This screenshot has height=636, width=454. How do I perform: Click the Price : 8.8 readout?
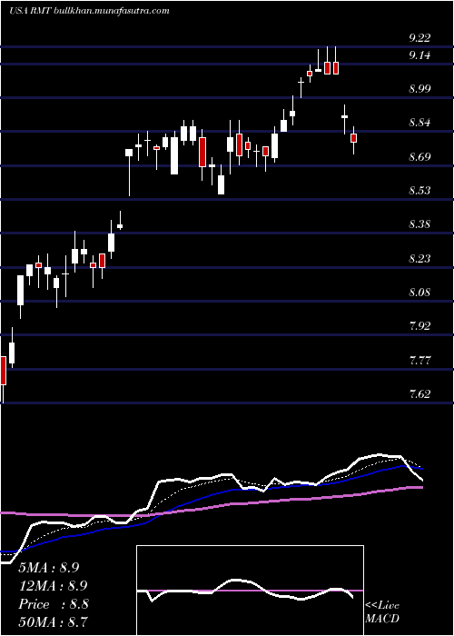click(53, 604)
